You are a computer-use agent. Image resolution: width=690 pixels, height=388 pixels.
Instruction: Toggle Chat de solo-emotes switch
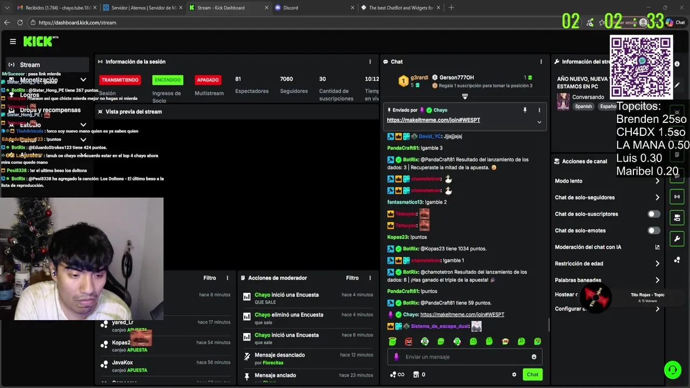[x=653, y=231]
